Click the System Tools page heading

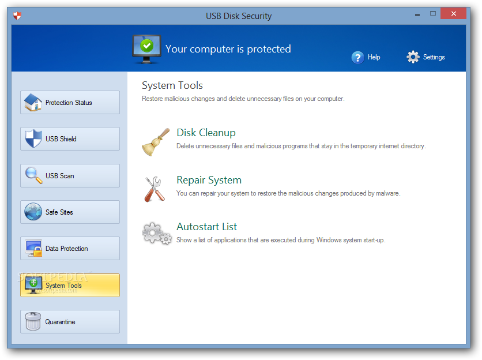pos(172,85)
